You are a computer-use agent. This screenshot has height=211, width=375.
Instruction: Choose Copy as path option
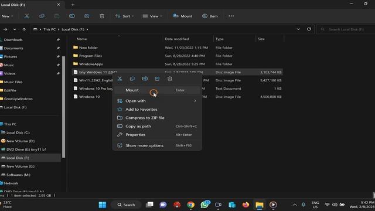[157, 127]
